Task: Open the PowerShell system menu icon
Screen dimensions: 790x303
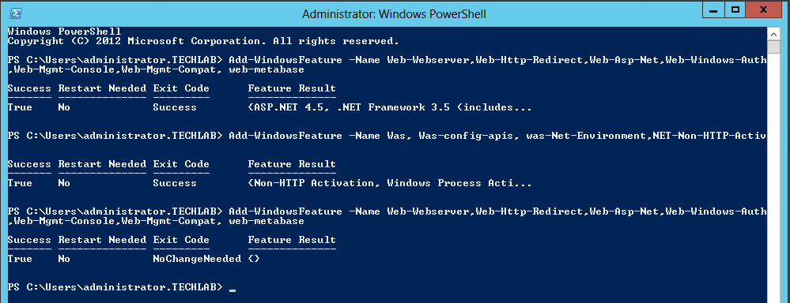Action: [16, 13]
